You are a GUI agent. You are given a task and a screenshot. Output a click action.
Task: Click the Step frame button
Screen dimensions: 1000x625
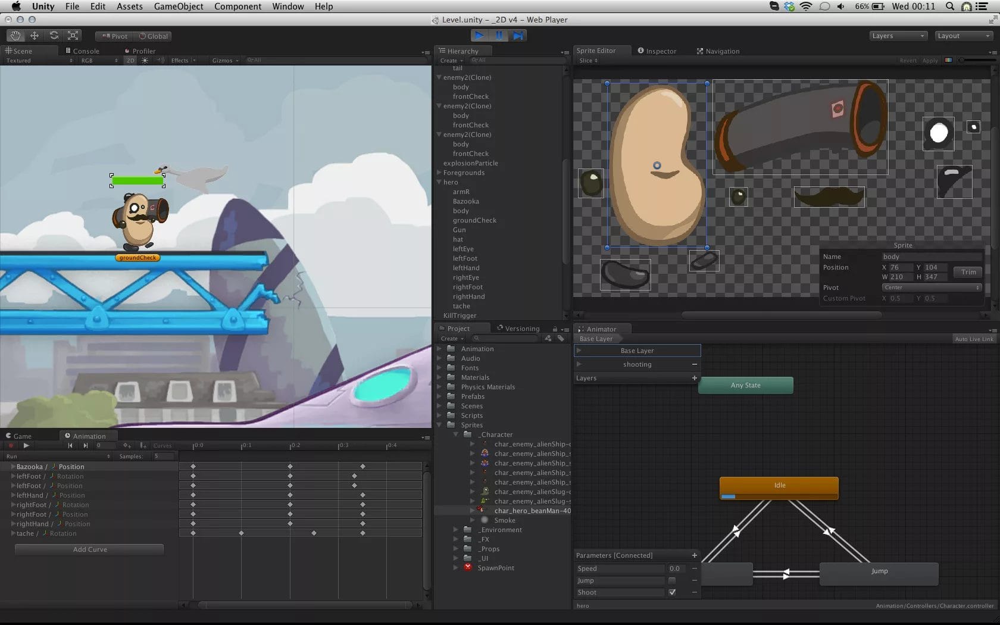click(517, 35)
